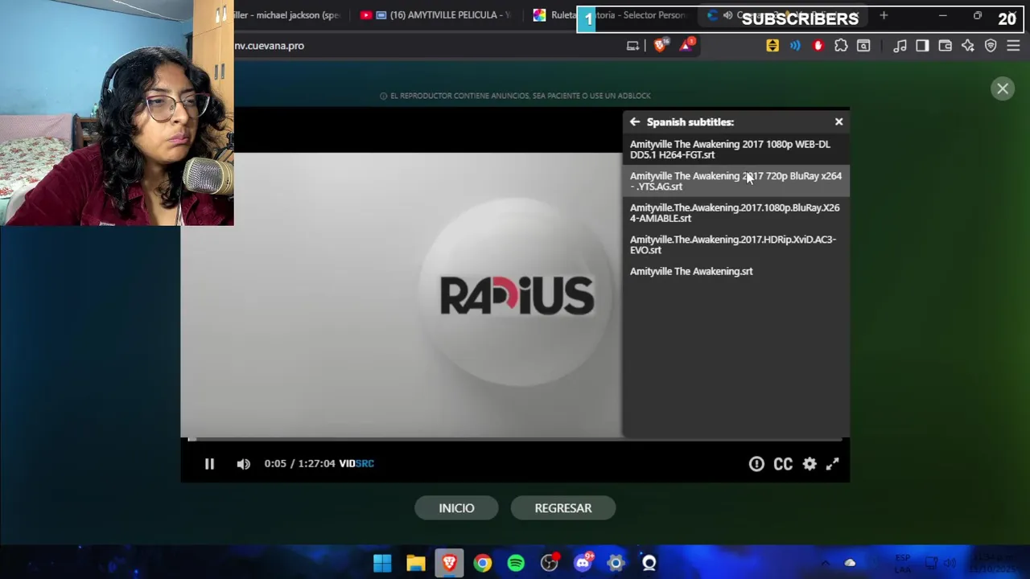Open the browser hamburger menu

[x=1013, y=46]
